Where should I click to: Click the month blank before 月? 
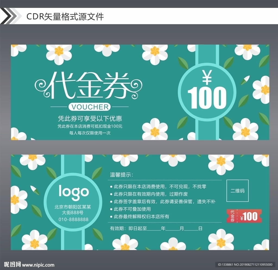tap(172, 229)
